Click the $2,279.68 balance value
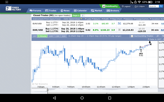The image size is (164, 102). (x=128, y=23)
